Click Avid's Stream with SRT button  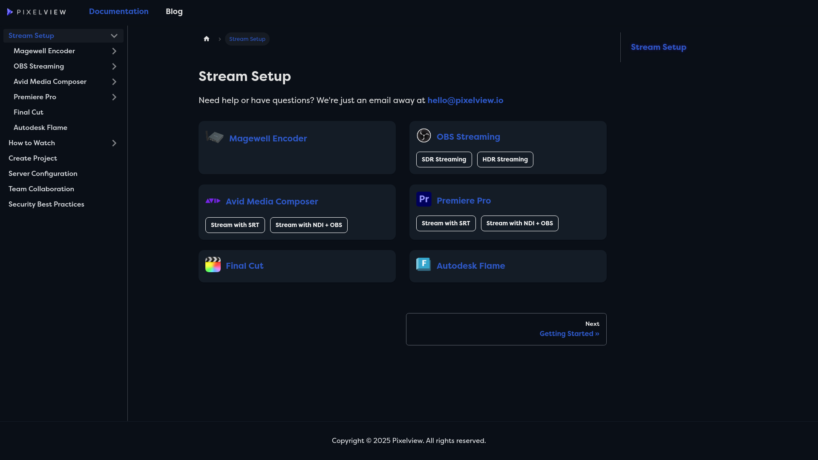pos(235,225)
